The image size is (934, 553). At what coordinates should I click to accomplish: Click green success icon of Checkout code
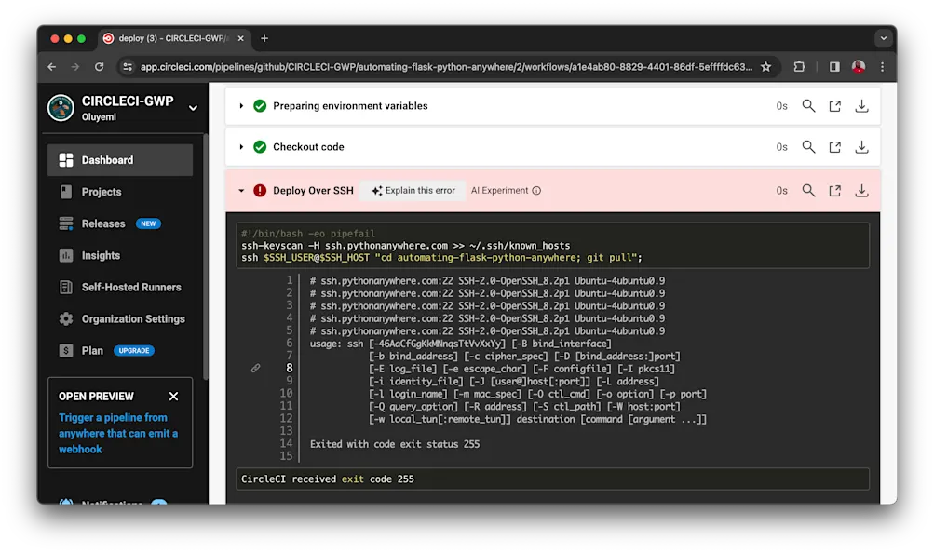(x=260, y=147)
